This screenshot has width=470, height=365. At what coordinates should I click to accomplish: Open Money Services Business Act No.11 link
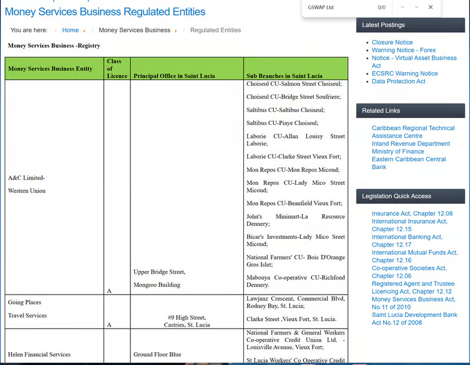[413, 299]
